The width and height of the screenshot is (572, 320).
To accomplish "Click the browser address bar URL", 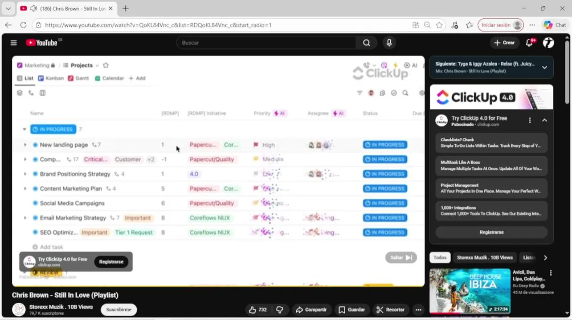I will tap(158, 25).
